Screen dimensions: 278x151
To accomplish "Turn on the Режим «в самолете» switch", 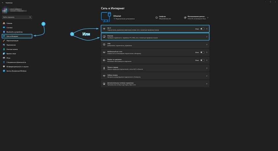I will tap(202, 60).
